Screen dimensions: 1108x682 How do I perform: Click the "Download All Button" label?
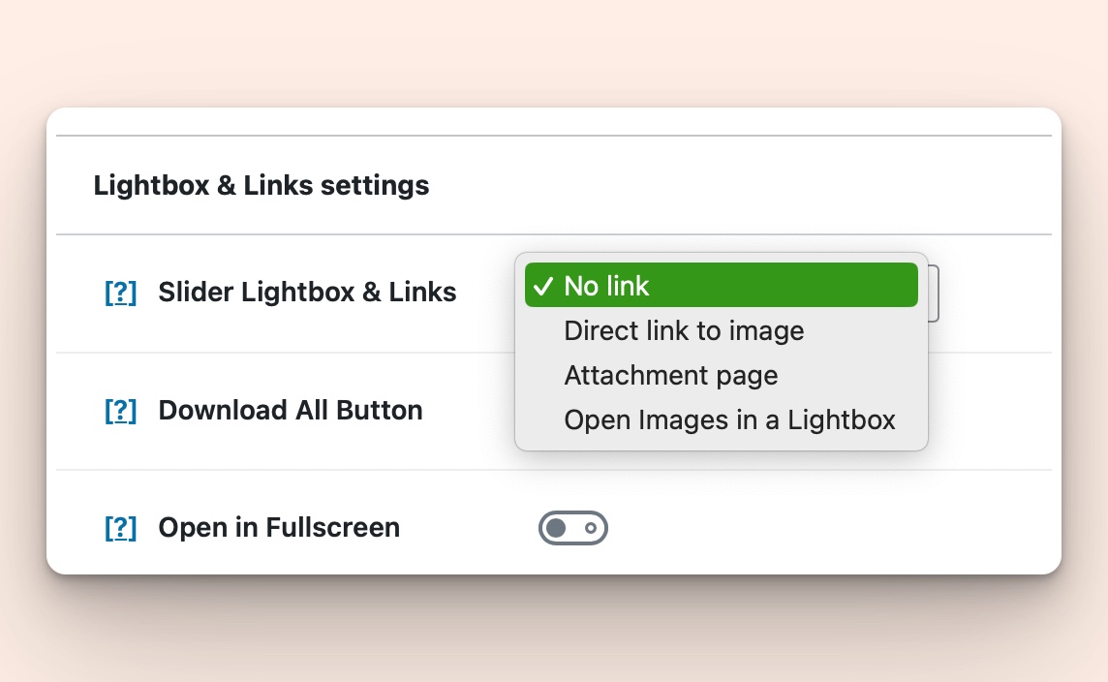(x=291, y=411)
